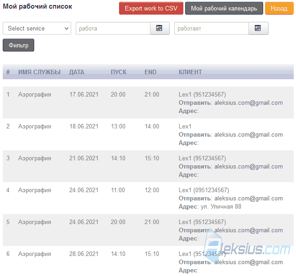Focus the работа date input field
This screenshot has width=296, height=276.
(113, 28)
